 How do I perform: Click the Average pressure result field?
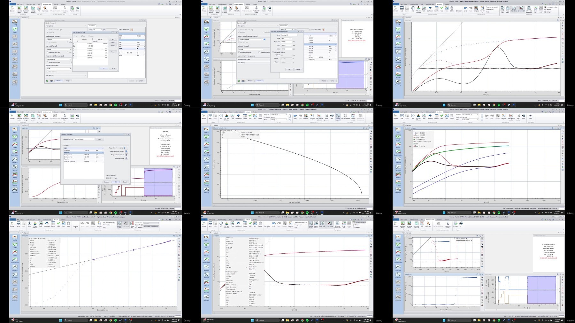click(x=110, y=178)
